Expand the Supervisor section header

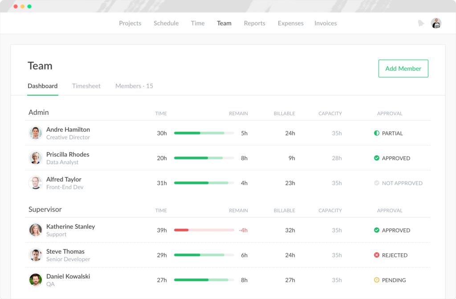click(x=45, y=209)
